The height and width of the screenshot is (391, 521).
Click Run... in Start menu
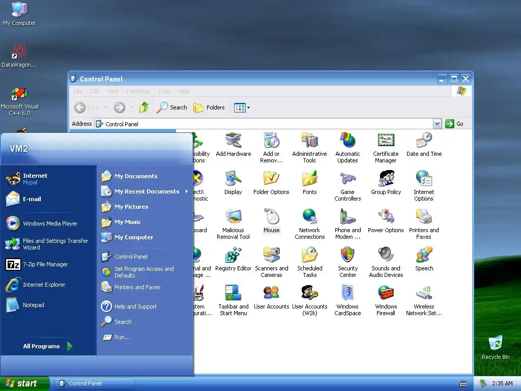[117, 337]
